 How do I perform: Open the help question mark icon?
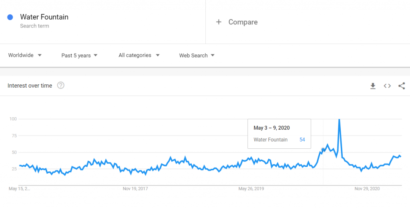[61, 86]
